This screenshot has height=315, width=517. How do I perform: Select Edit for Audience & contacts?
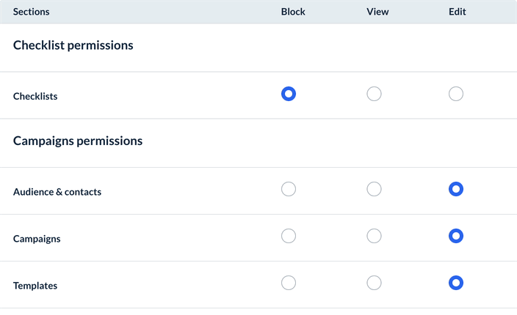coord(456,189)
